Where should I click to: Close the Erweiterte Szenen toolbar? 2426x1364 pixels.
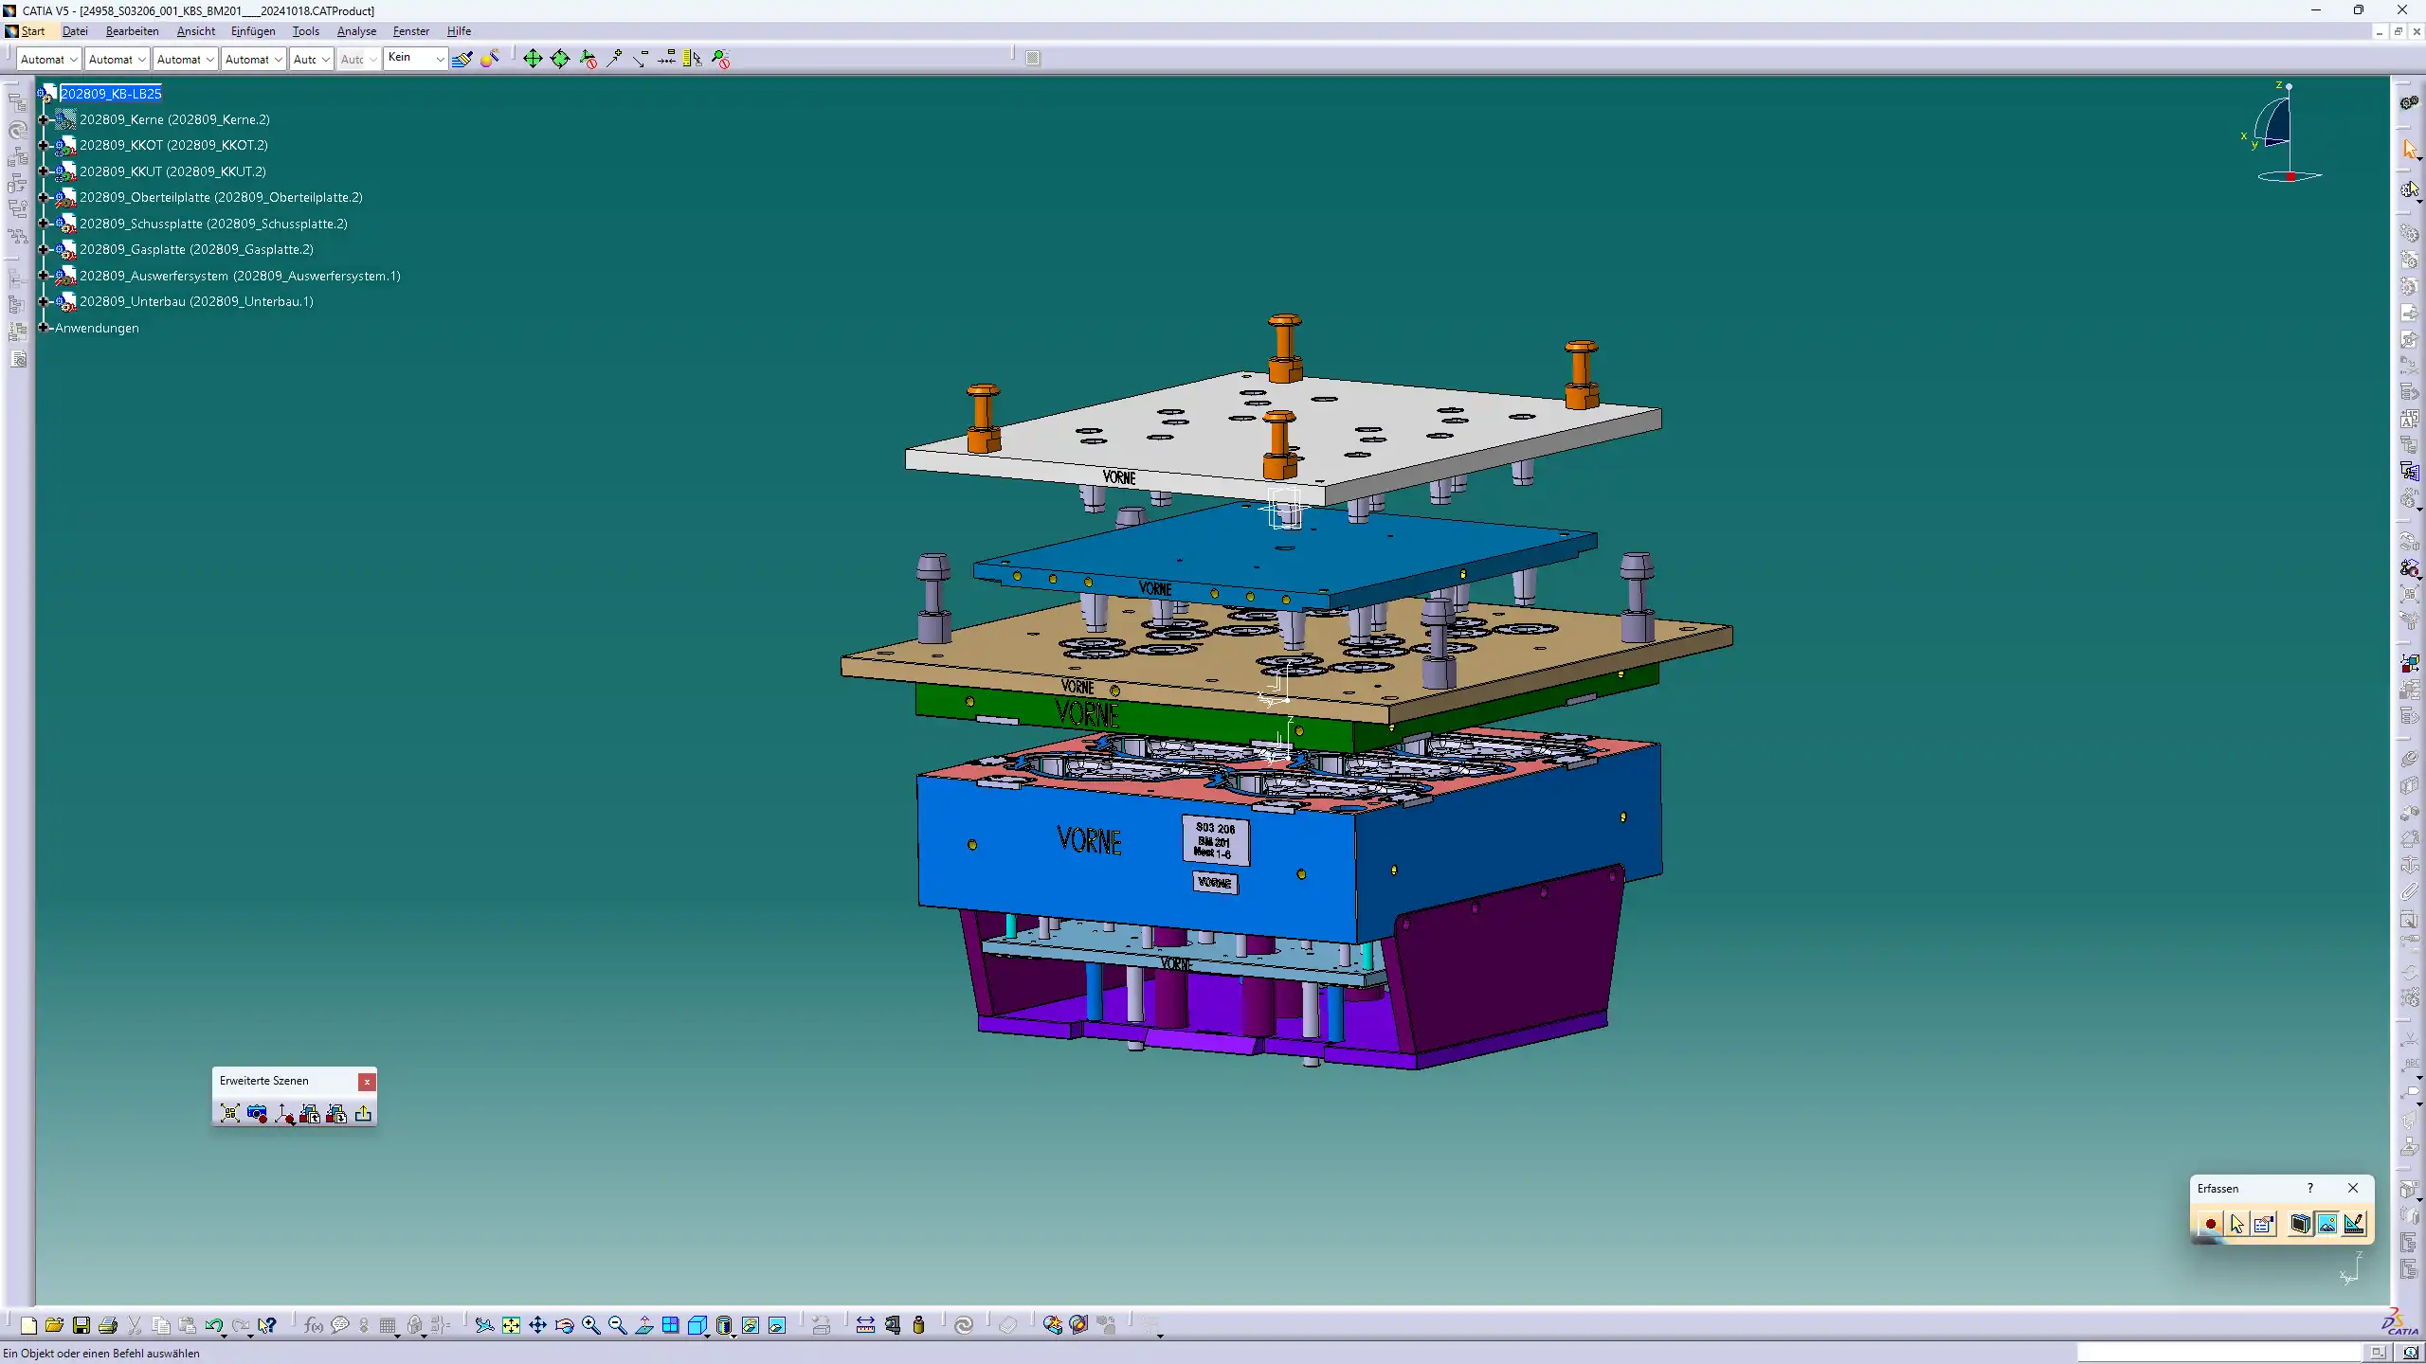[367, 1082]
